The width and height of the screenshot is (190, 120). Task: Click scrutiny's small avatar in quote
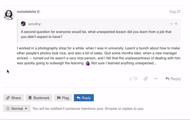(23, 24)
